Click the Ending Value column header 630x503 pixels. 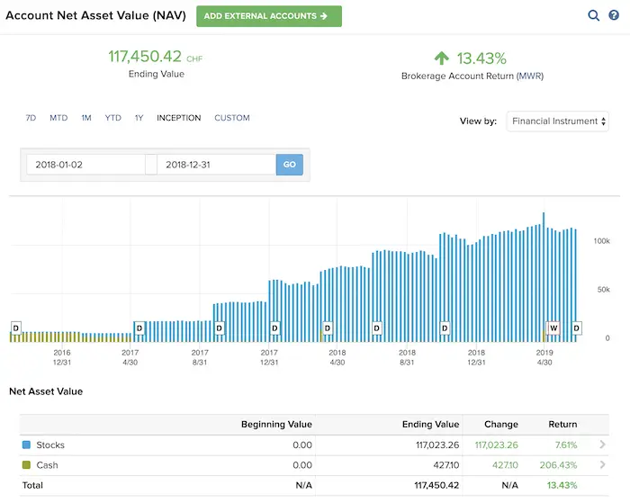(x=430, y=424)
